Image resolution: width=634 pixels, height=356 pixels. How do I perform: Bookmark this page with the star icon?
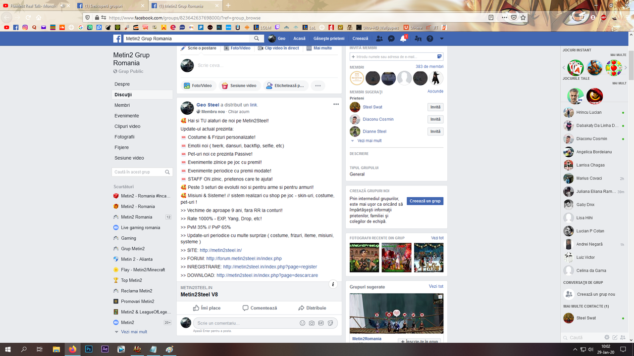(523, 17)
